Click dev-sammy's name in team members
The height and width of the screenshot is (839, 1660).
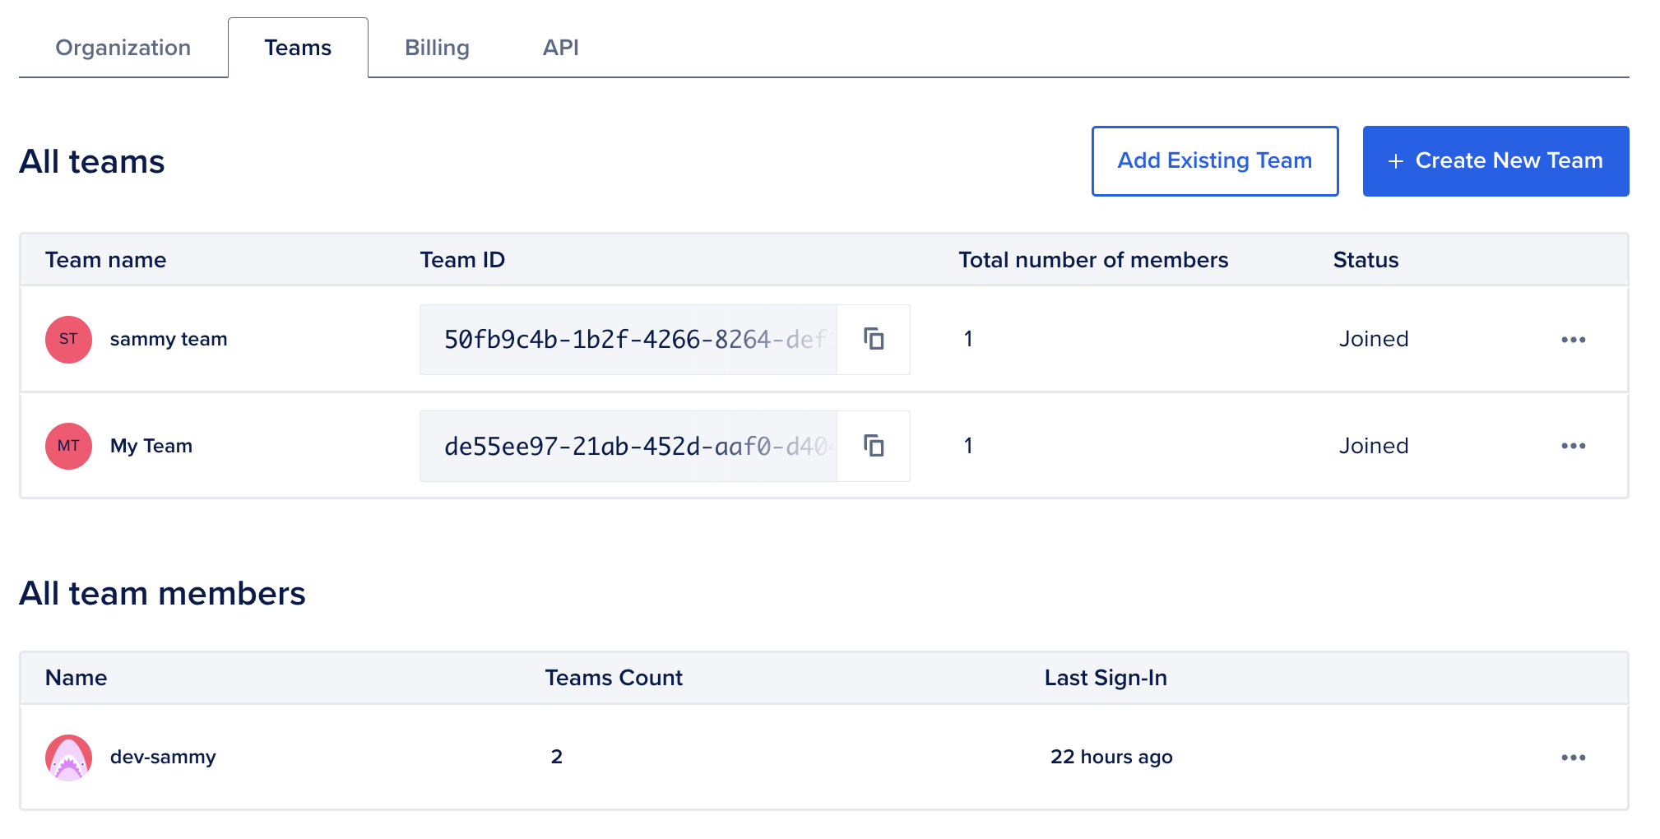pos(163,757)
